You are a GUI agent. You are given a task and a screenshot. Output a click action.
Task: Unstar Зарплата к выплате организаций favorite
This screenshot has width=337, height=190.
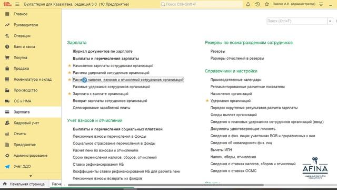[70, 93]
